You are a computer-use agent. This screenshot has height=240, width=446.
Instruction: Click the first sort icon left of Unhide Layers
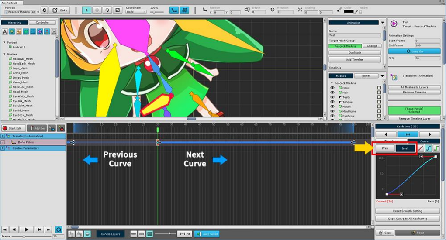[72, 234]
